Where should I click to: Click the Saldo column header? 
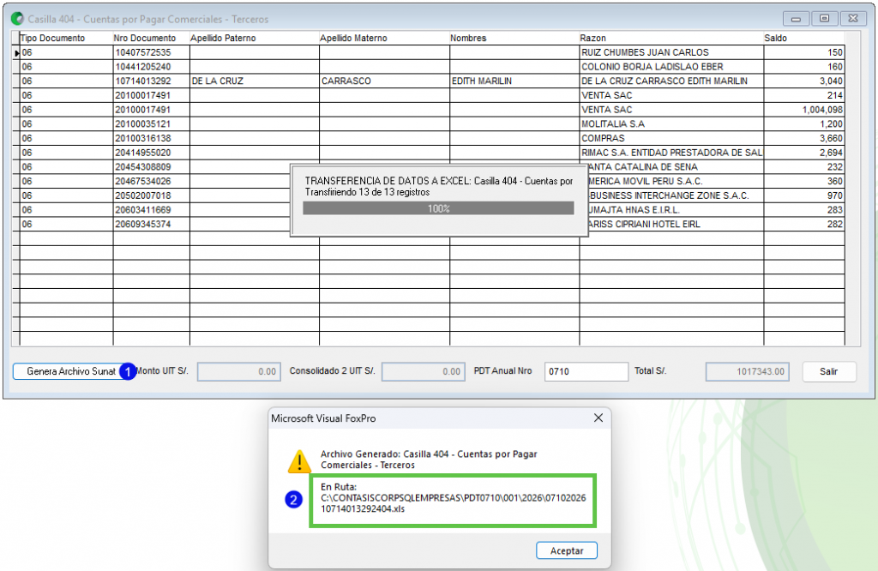pyautogui.click(x=804, y=38)
